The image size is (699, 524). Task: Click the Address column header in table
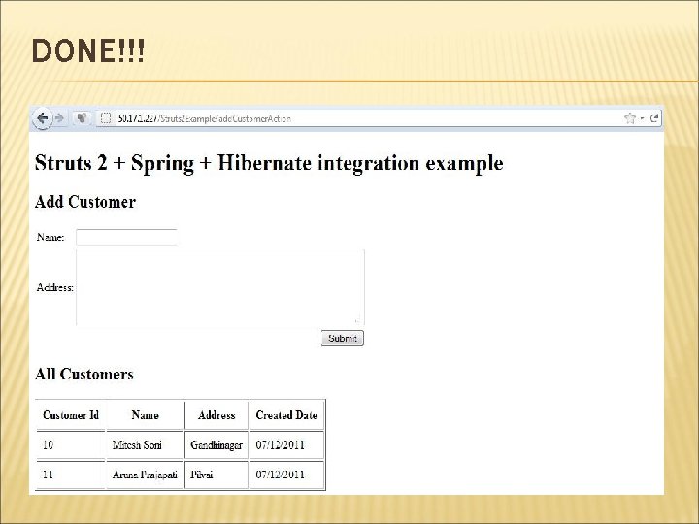coord(216,415)
